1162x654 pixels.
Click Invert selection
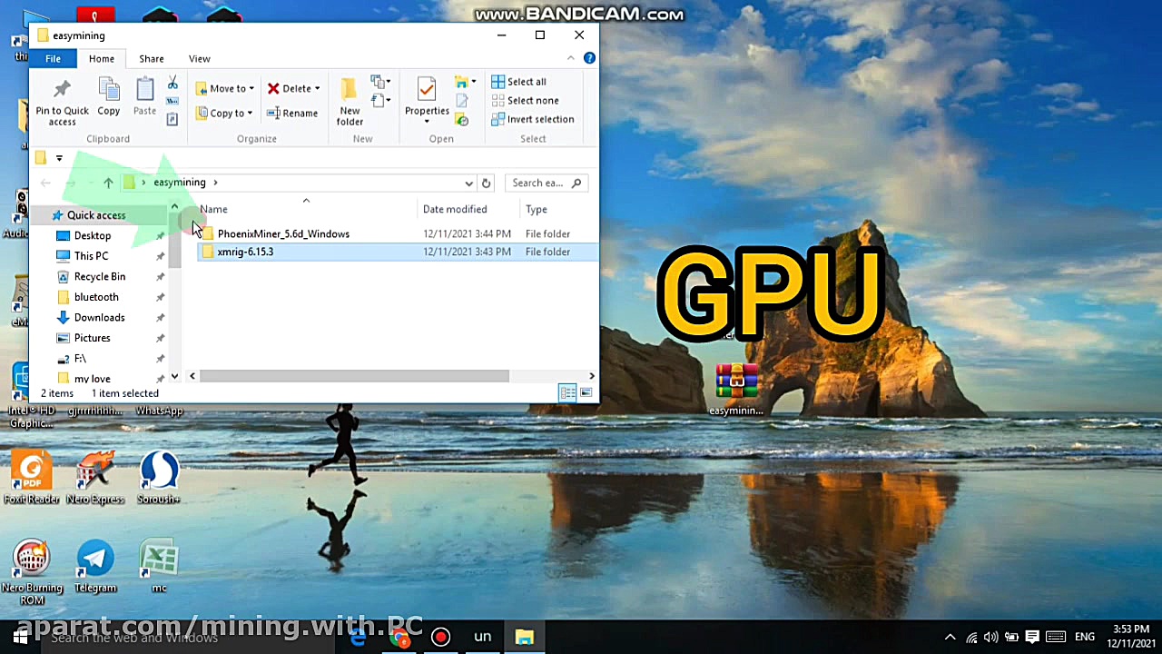tap(532, 119)
